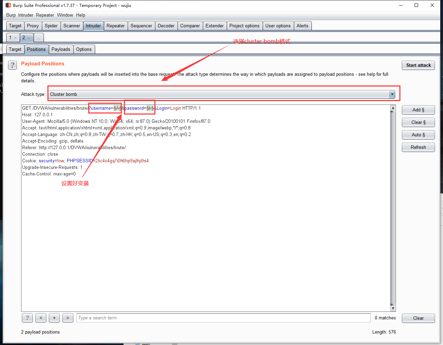443x345 pixels.
Task: Go to previous search match arrow
Action: (x=41, y=318)
